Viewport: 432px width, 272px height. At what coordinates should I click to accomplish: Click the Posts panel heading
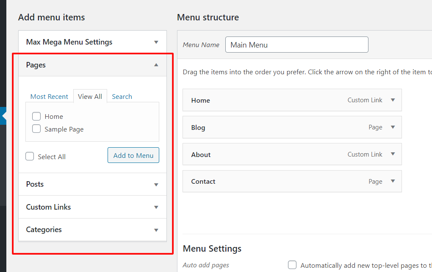[35, 184]
